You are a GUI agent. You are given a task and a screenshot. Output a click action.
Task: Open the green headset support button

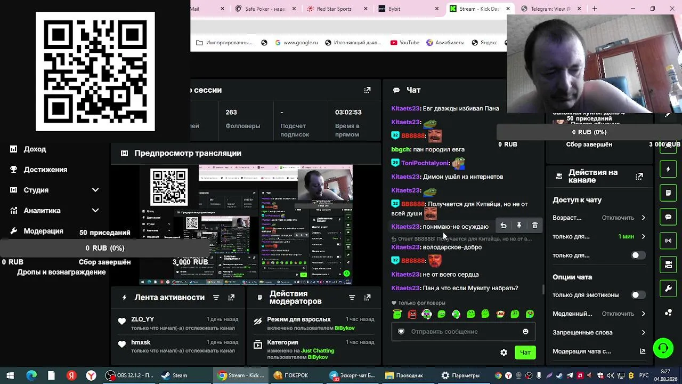pyautogui.click(x=663, y=349)
